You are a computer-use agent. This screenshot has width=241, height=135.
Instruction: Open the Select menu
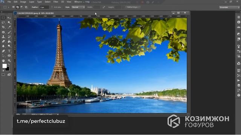pyautogui.click(x=47, y=2)
